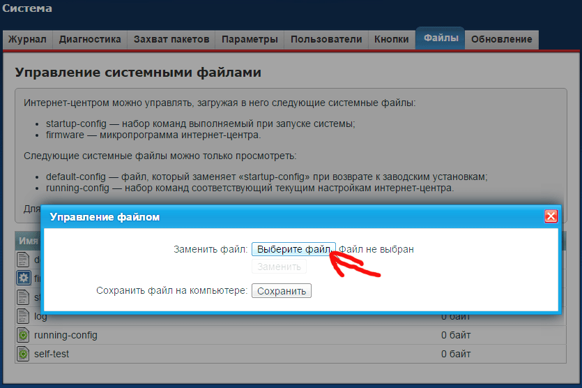Switch to the Диагностика tab
582x388 pixels.
(x=90, y=39)
